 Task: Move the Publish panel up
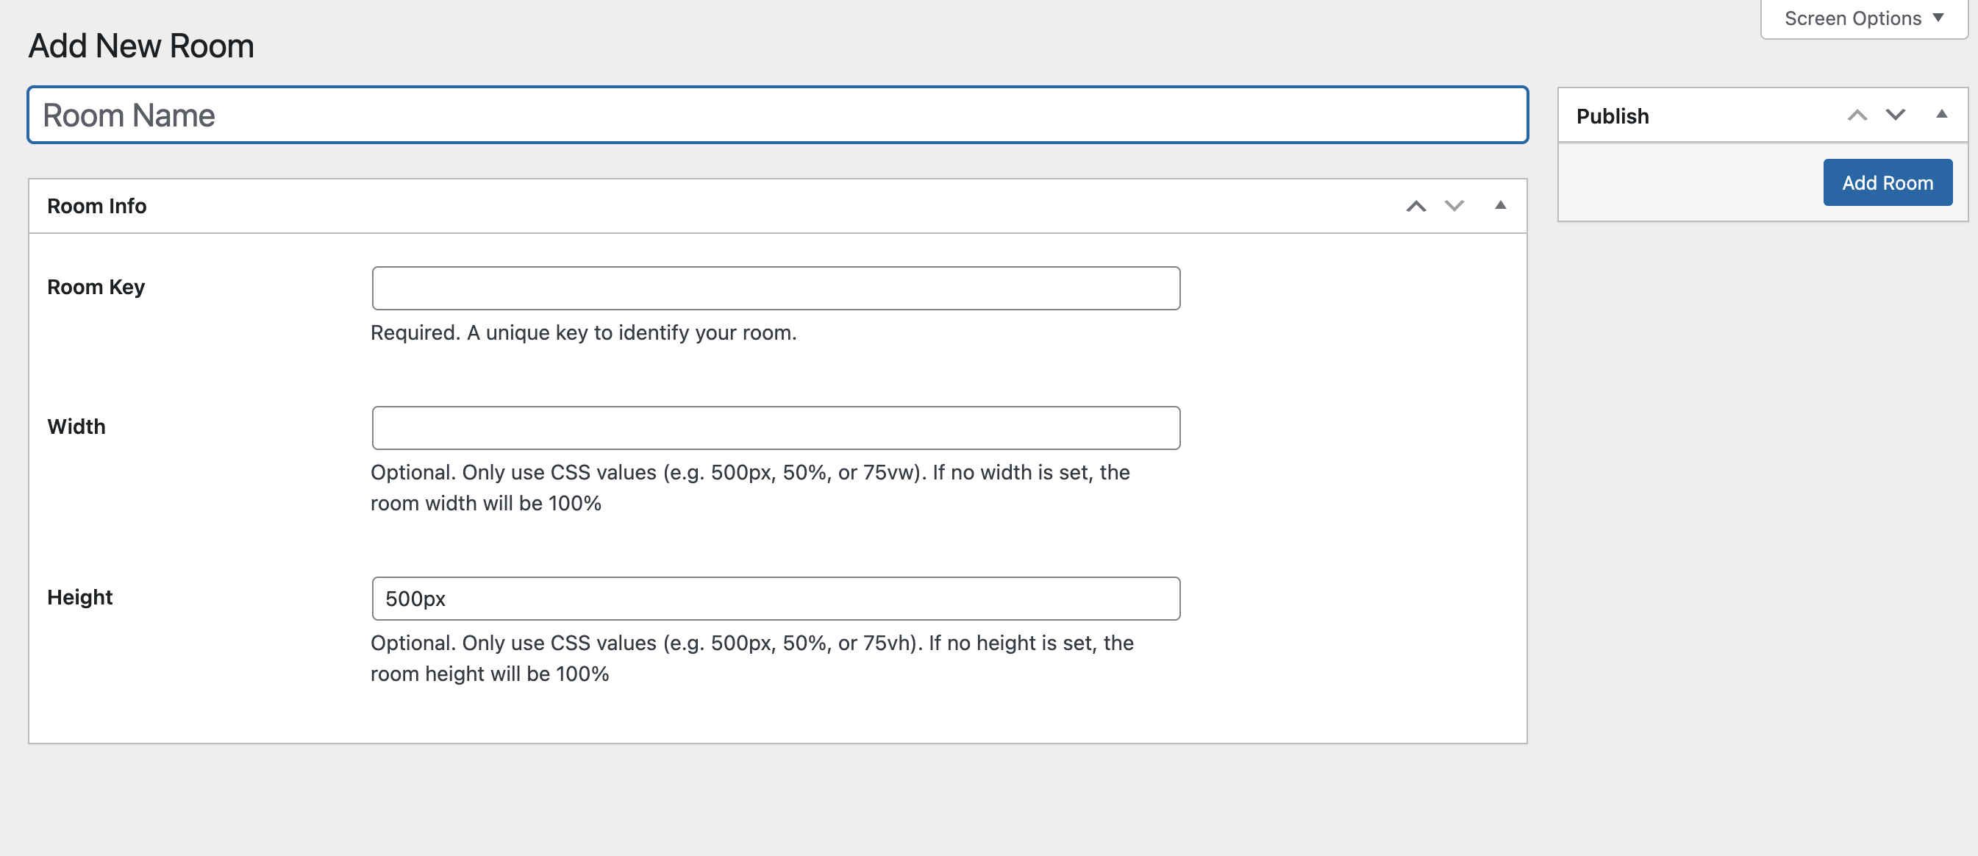[1857, 115]
